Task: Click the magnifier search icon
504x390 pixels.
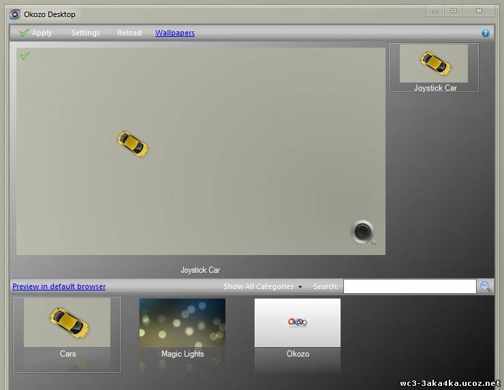Action: (x=486, y=286)
